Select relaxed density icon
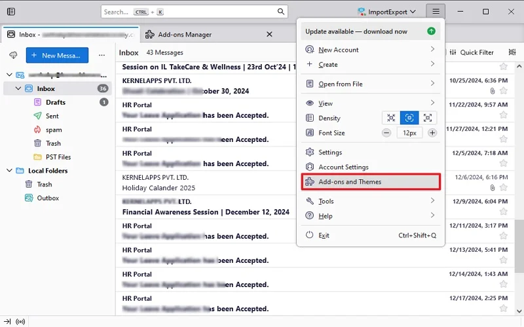Screen dimensions: 524x327 coord(428,118)
